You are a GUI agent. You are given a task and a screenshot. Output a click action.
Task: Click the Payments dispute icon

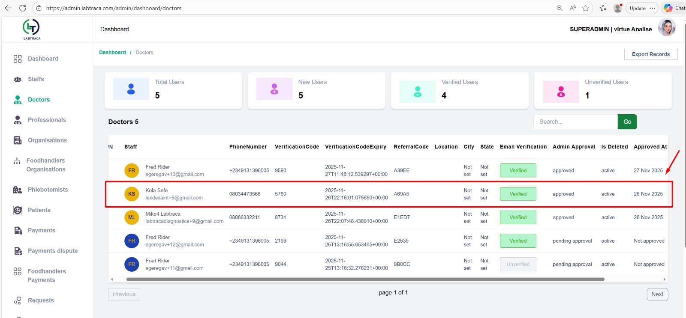pyautogui.click(x=18, y=251)
